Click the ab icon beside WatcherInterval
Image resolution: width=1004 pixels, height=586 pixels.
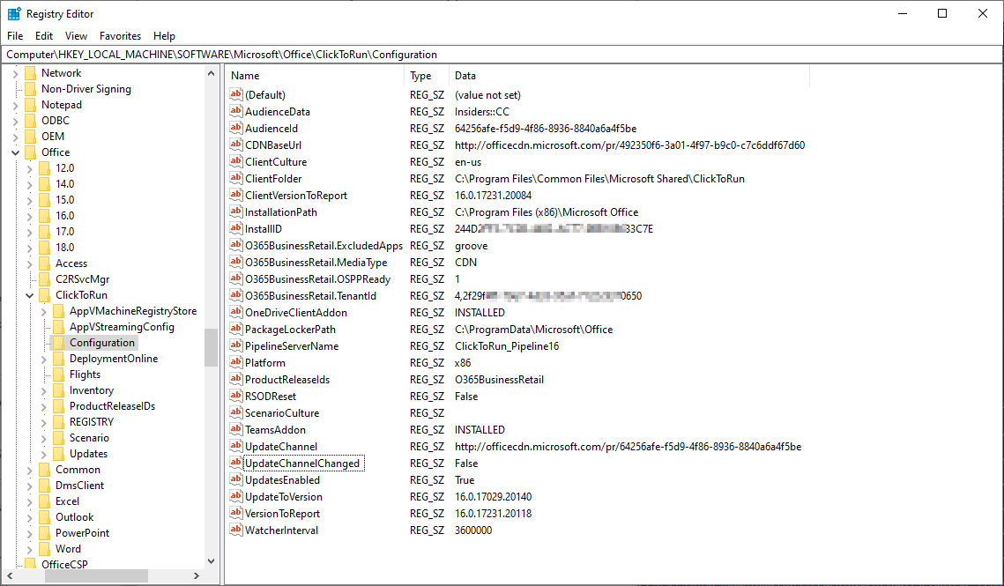(235, 530)
